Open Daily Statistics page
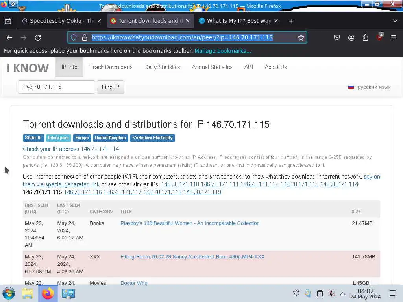 tap(162, 67)
